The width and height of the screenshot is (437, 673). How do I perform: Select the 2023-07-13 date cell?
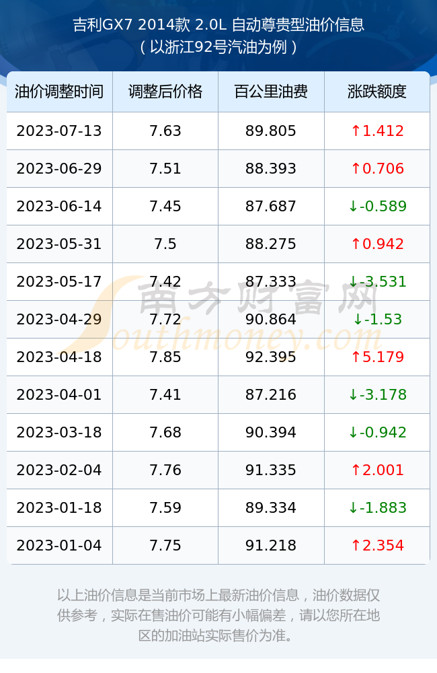59,131
